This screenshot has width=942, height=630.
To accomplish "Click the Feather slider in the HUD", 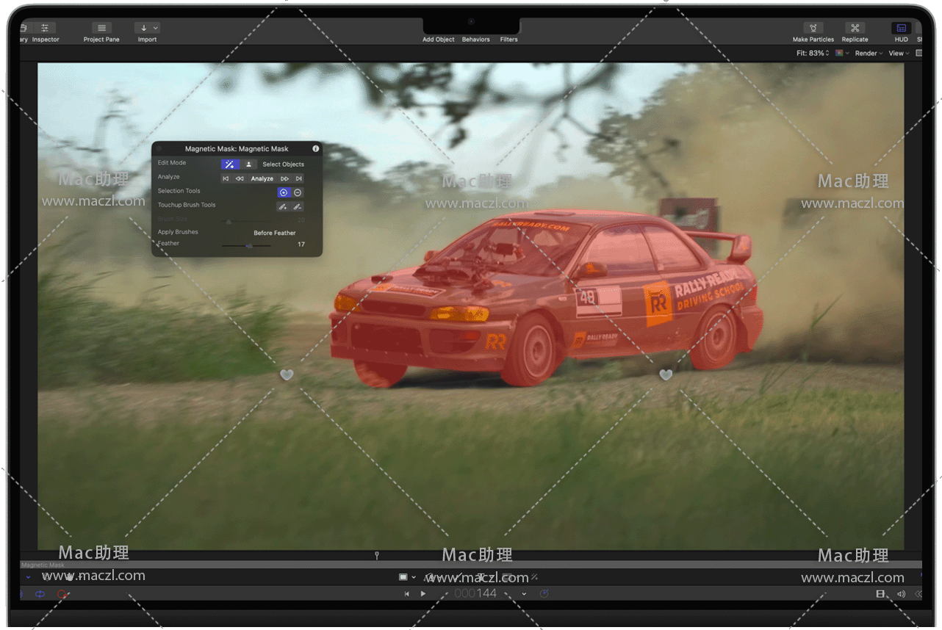I will tap(249, 245).
